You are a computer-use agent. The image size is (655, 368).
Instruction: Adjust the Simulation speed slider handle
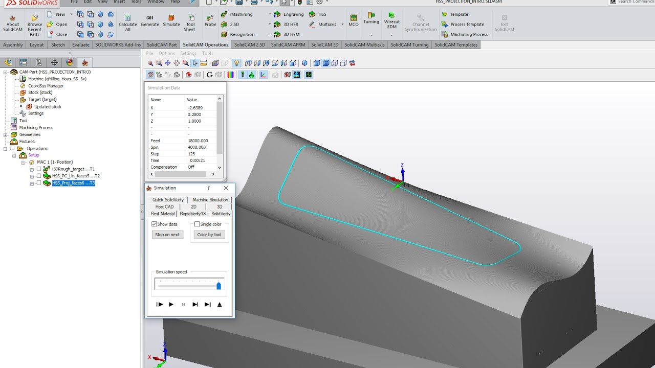click(219, 286)
